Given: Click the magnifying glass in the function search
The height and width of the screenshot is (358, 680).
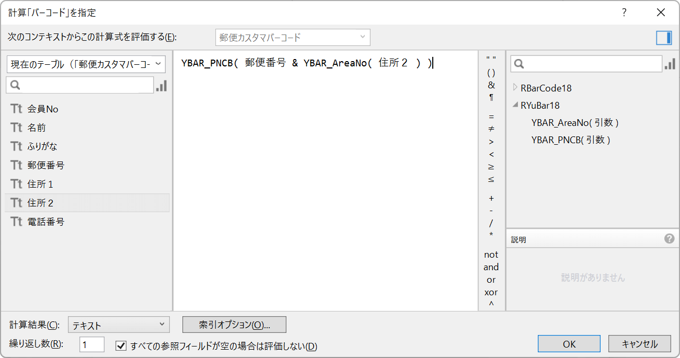Looking at the screenshot, I should coord(520,63).
